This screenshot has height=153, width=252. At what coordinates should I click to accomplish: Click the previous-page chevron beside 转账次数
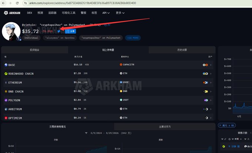pyautogui.click(x=251, y=133)
